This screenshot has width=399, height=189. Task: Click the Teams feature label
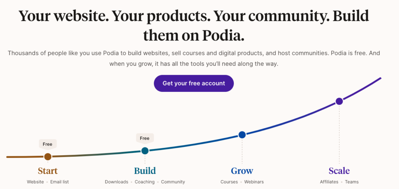point(352,182)
